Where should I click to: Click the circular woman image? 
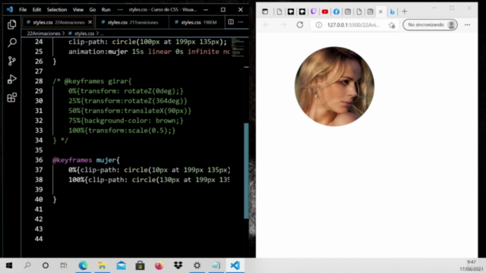pos(334,86)
